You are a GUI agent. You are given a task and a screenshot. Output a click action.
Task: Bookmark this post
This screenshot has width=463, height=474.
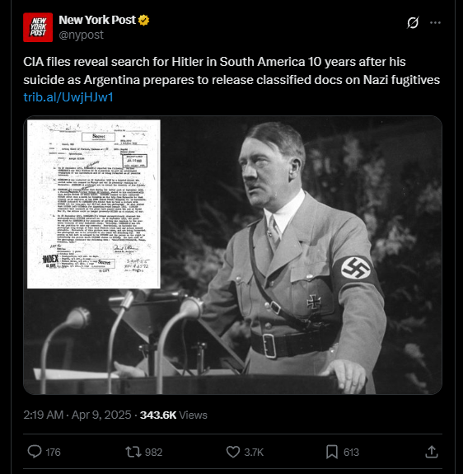pyautogui.click(x=332, y=452)
